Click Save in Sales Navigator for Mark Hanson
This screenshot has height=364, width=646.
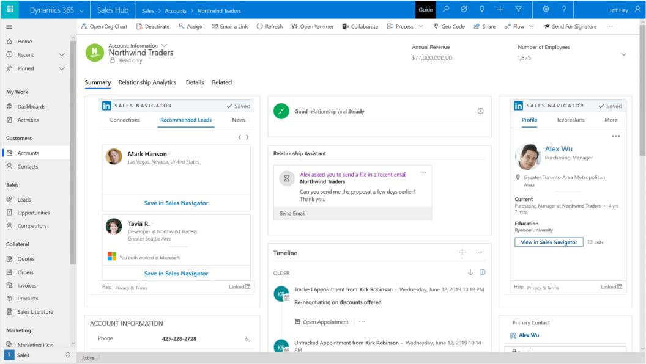pyautogui.click(x=176, y=203)
